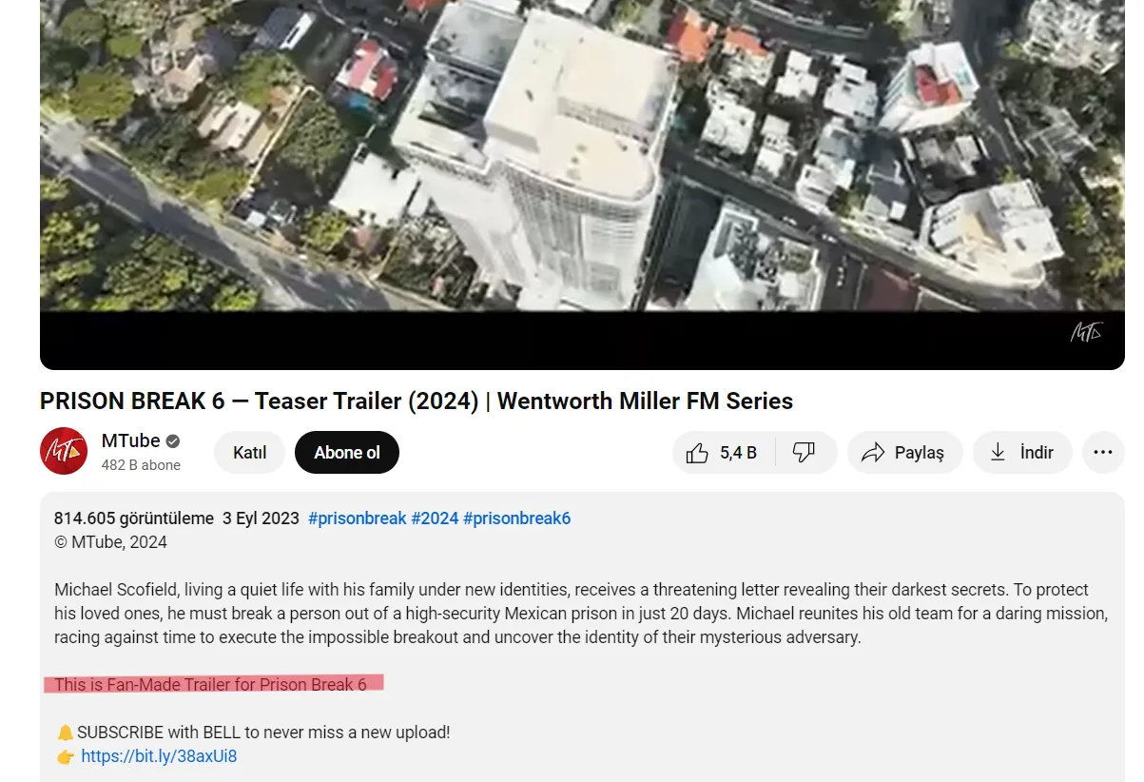
Task: Click the 5,4 B like count
Action: (738, 453)
